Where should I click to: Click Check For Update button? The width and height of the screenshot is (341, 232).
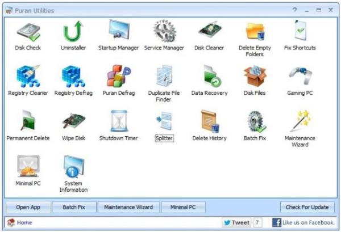tap(307, 207)
